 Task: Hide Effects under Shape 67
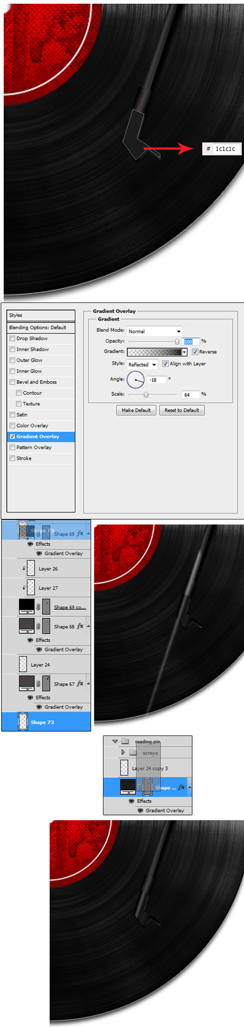pos(30,698)
